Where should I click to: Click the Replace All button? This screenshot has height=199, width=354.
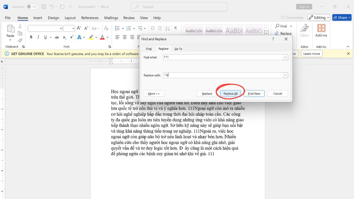coord(230,93)
